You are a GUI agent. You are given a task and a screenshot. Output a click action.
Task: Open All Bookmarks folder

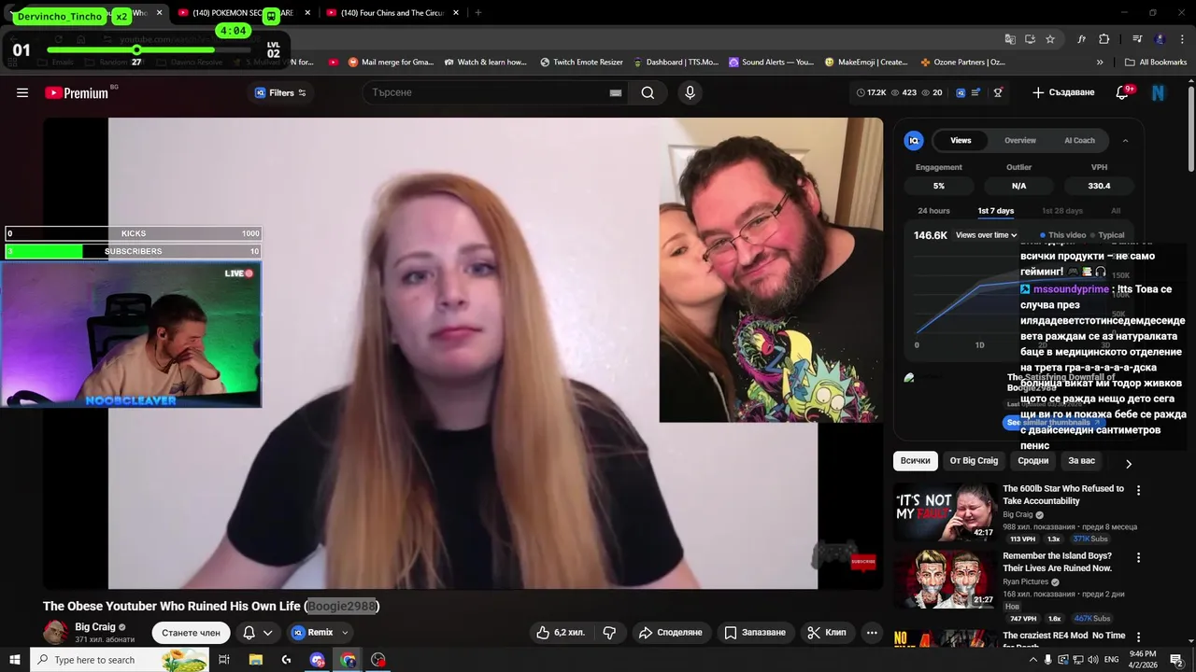(x=1156, y=62)
